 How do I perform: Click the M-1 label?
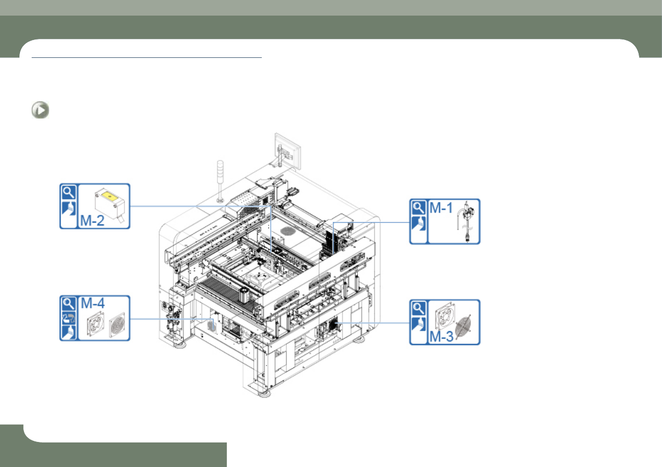441,208
